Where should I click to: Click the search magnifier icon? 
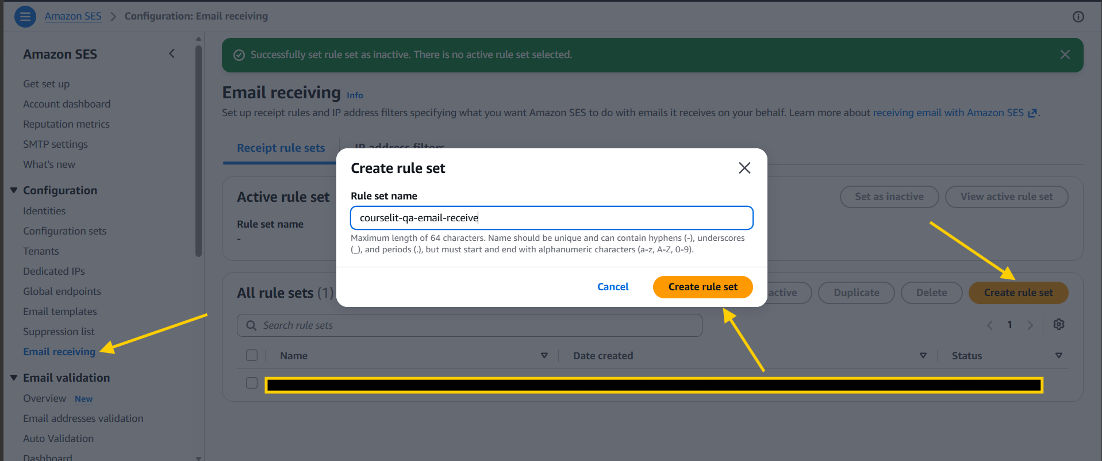point(251,325)
